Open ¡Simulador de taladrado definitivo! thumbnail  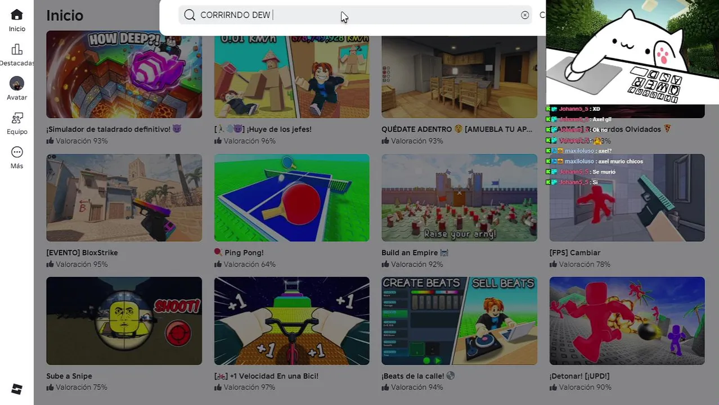coord(124,74)
